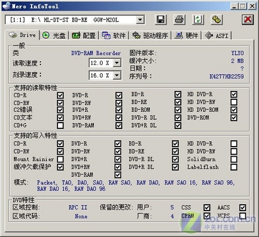Toggle the CSS checkbox
Image resolution: width=259 pixels, height=237 pixels.
[207, 207]
